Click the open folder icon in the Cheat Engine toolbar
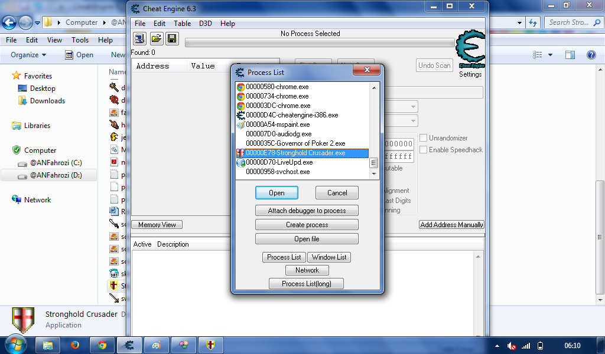605x354 pixels. coord(156,38)
